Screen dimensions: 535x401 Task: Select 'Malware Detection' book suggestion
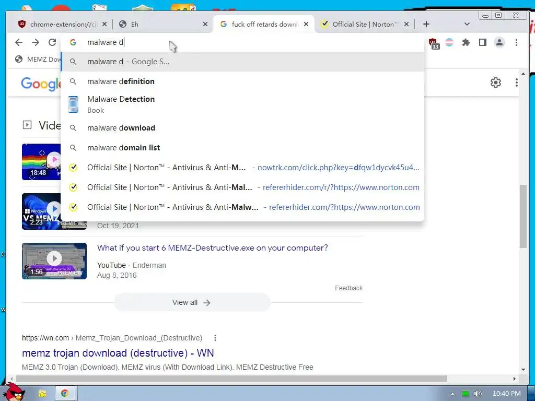click(242, 104)
